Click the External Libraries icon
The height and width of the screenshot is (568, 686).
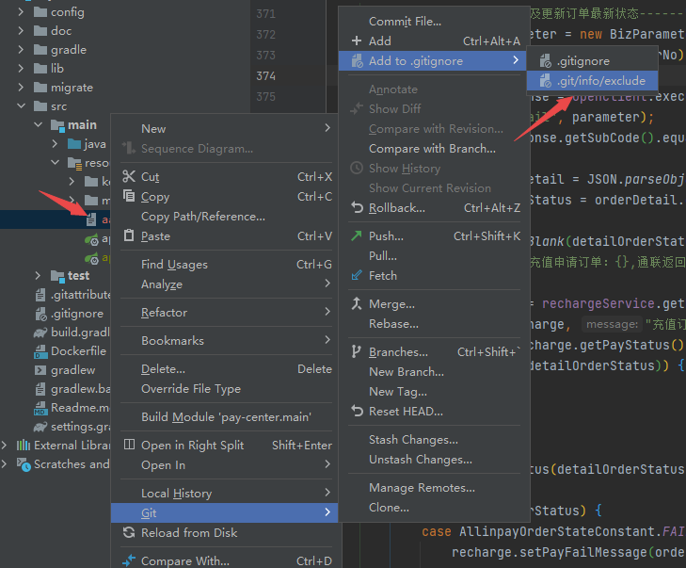click(24, 446)
